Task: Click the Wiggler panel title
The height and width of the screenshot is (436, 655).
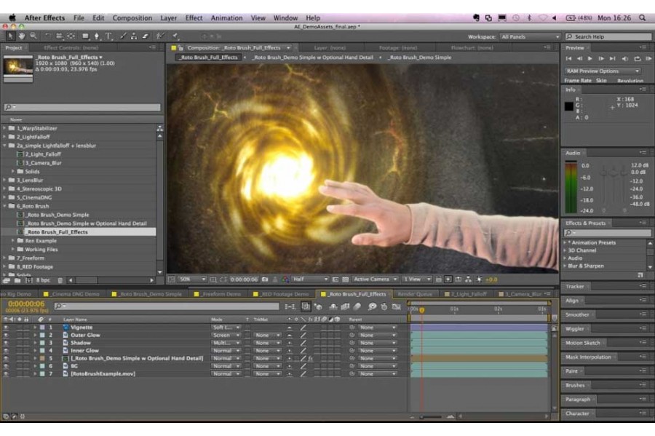Action: [575, 329]
